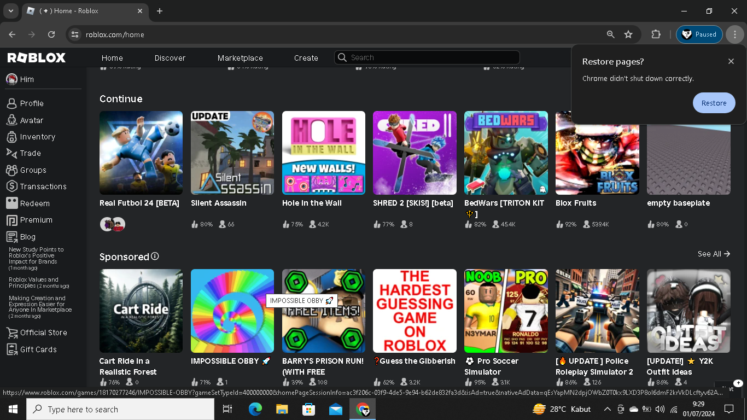Open the Roblox Values and Principles post
Viewport: 747px width, 420px height.
[x=39, y=283]
